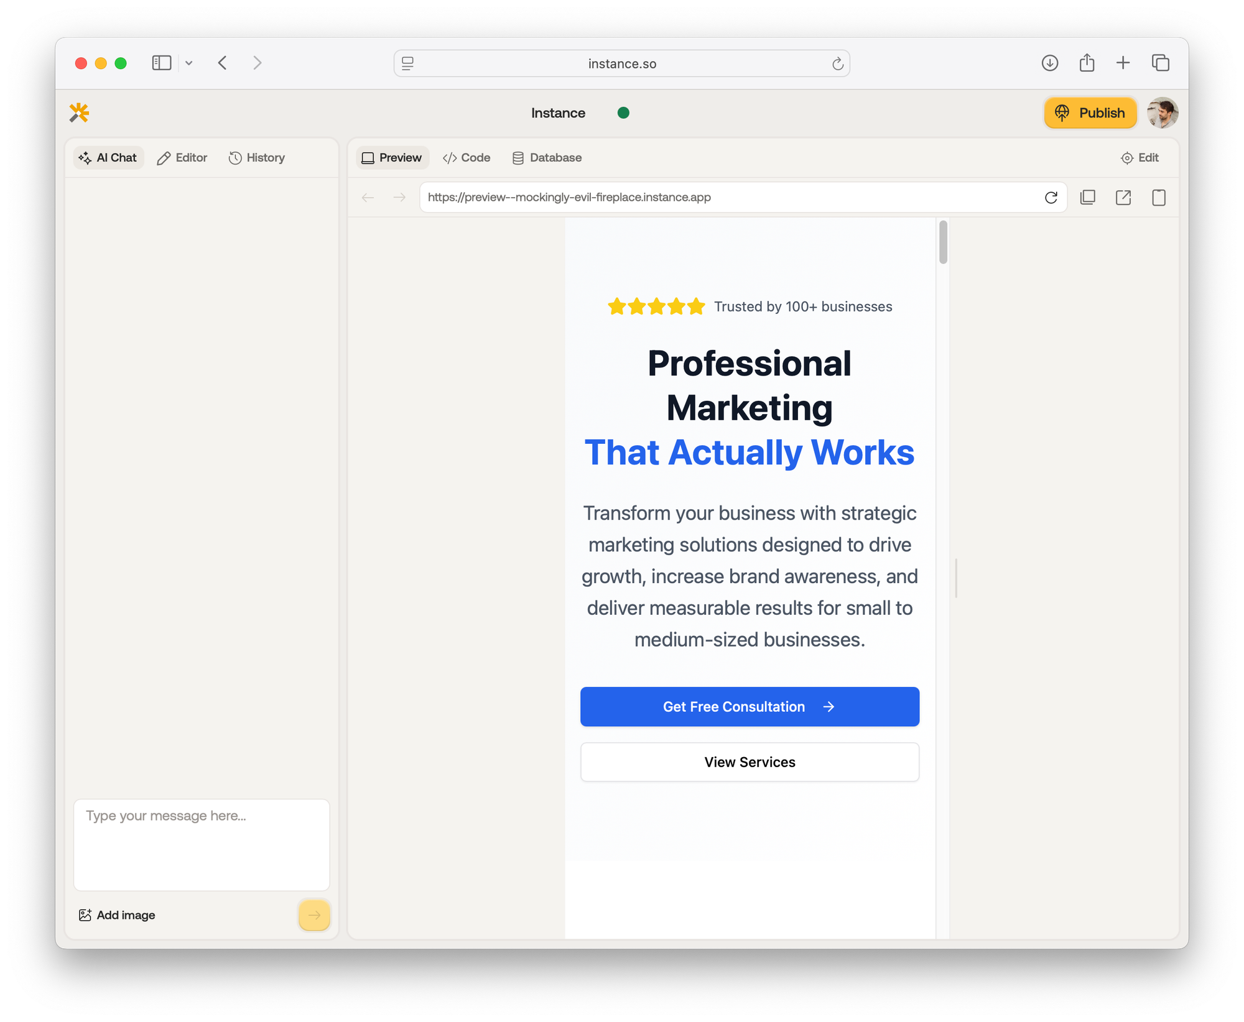Viewport: 1244px width, 1022px height.
Task: Click the Instance logo icon
Action: tap(79, 113)
